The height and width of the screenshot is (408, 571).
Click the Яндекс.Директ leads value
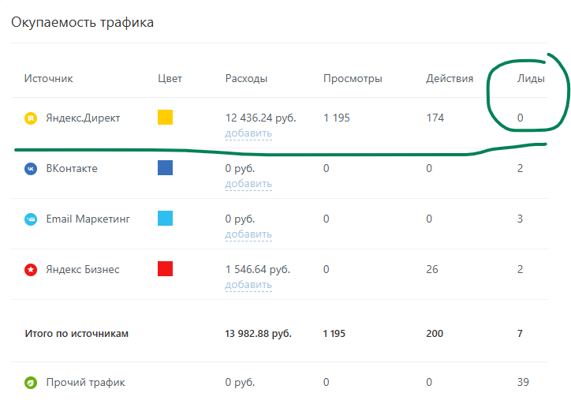pyautogui.click(x=521, y=118)
